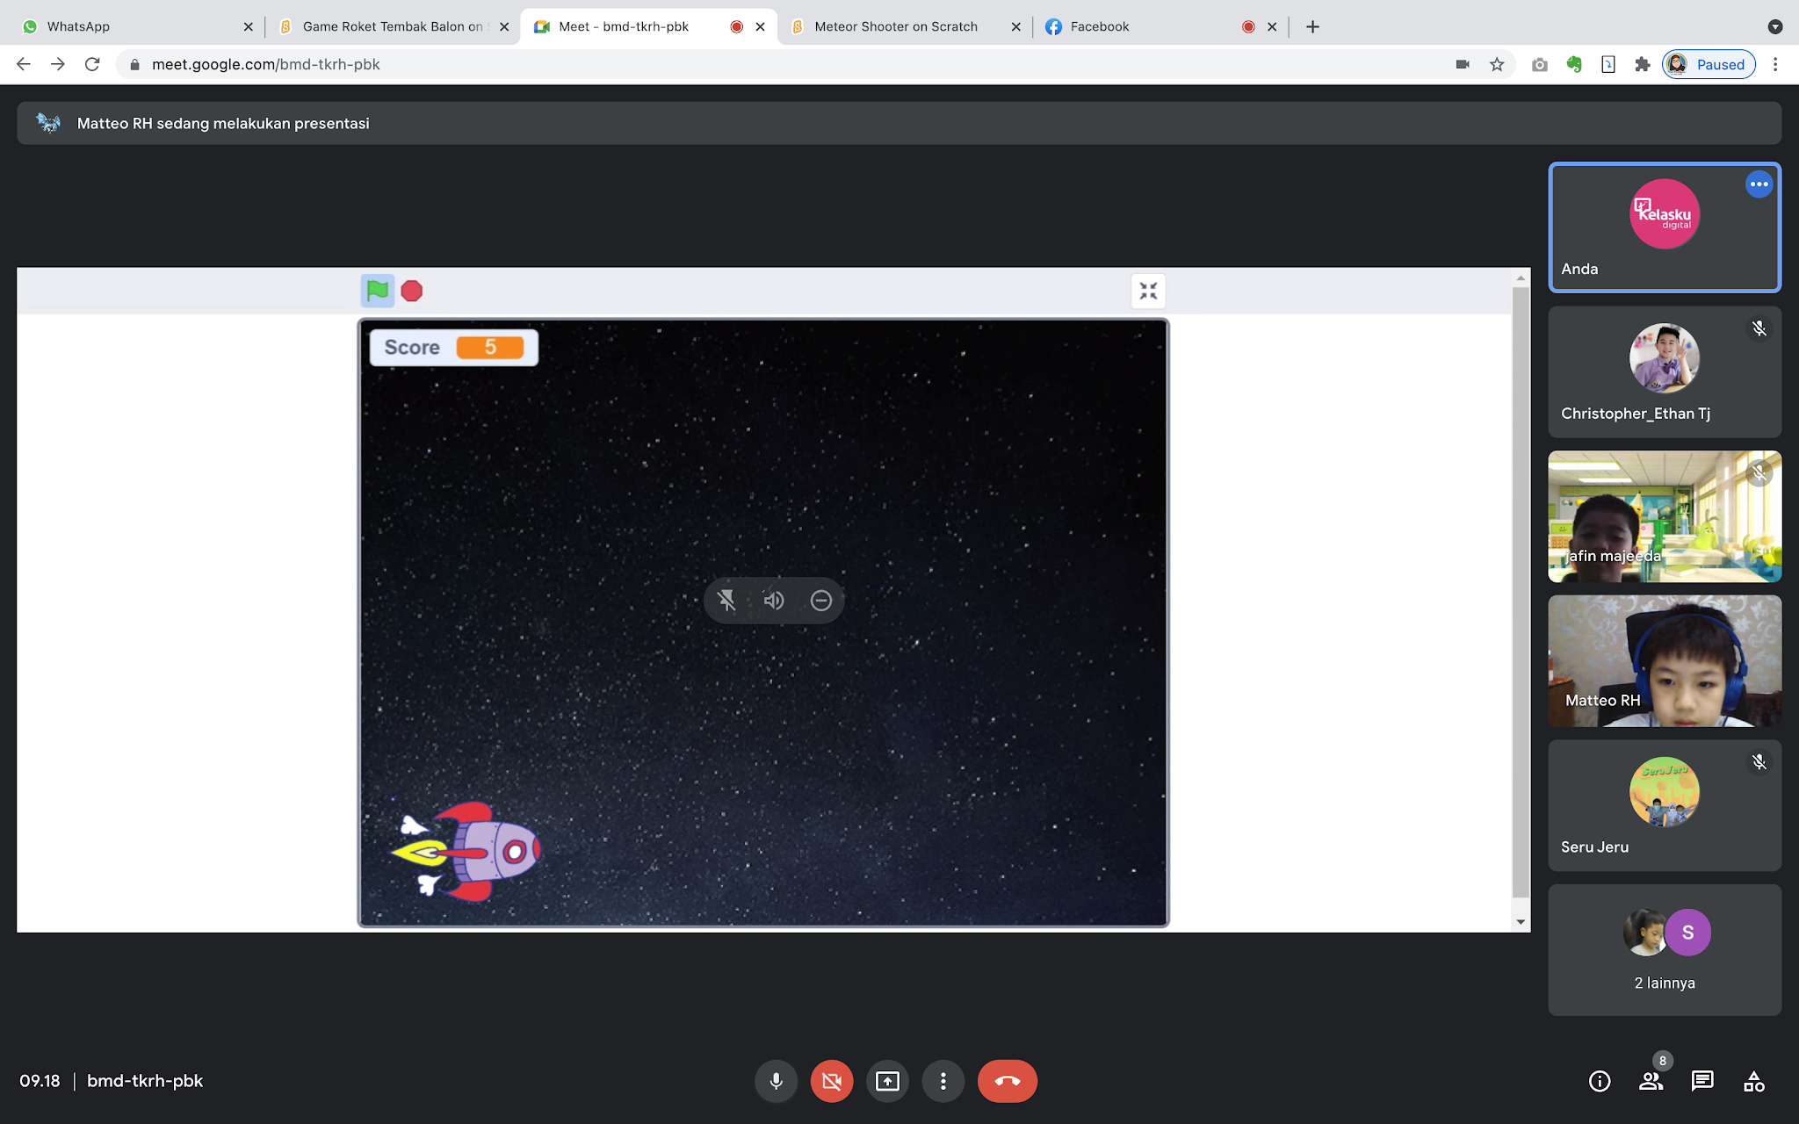This screenshot has height=1124, width=1799.
Task: Click the red stop sign to stop the game
Action: 411,291
